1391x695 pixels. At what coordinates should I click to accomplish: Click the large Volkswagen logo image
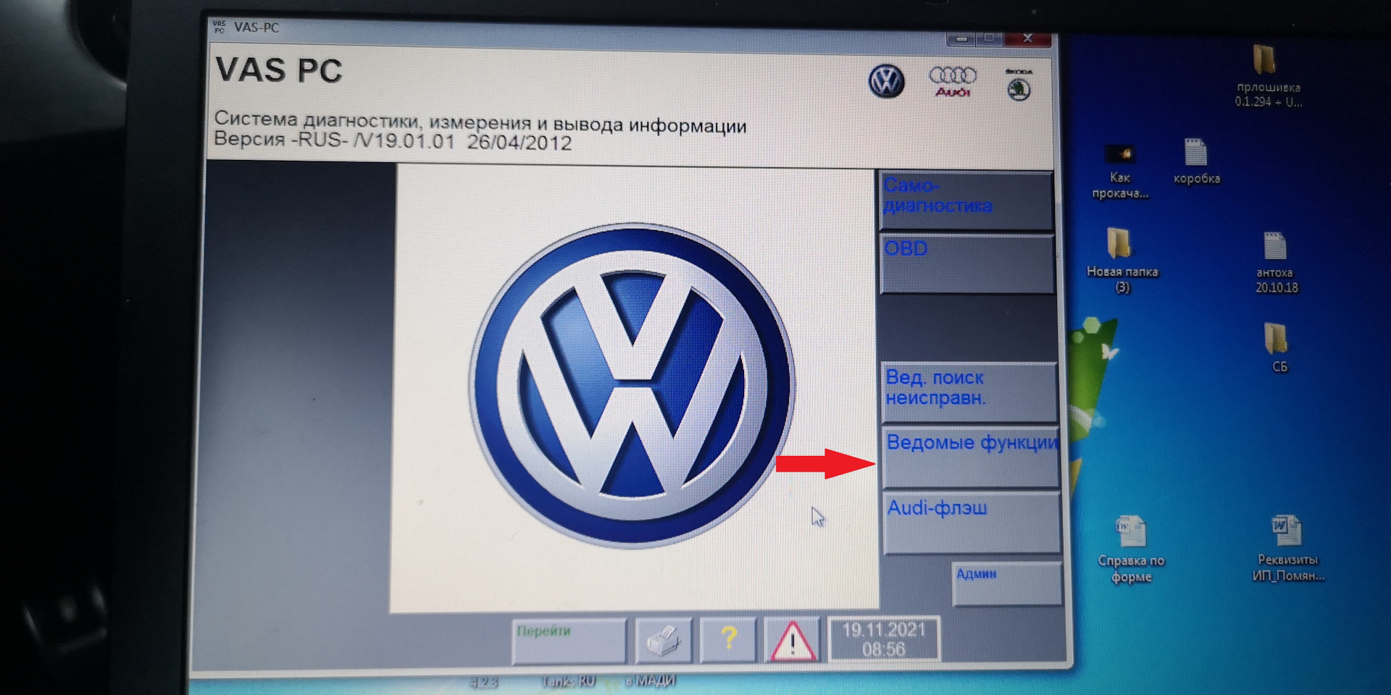[632, 384]
